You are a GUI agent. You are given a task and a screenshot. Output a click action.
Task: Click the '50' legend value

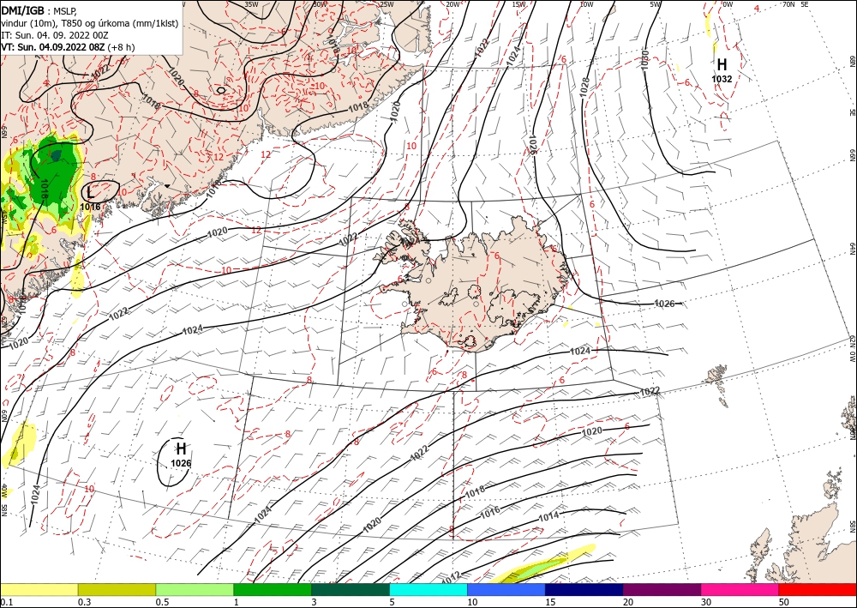784,602
